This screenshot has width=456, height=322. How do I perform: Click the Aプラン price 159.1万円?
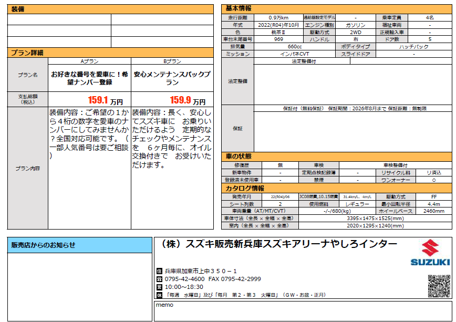(x=105, y=100)
